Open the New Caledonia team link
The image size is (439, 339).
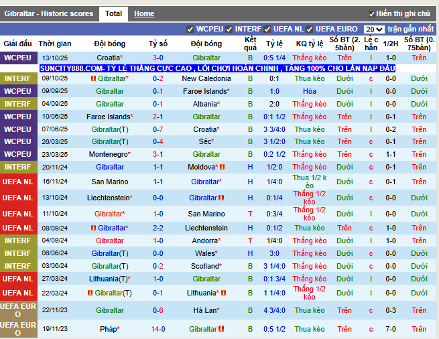(206, 78)
